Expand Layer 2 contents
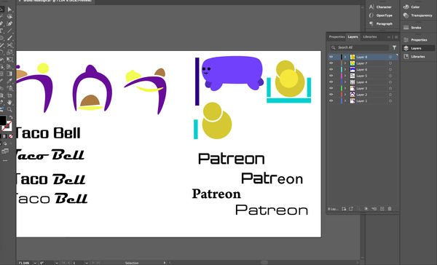The image size is (437, 265). point(345,95)
